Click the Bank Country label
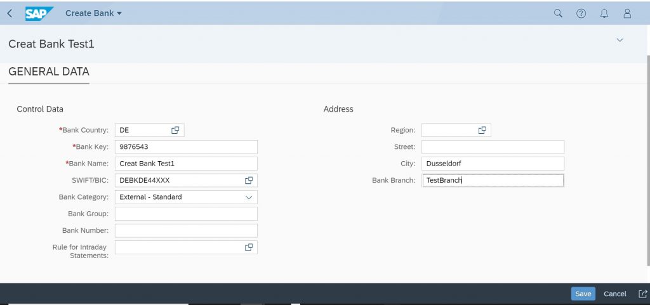Image resolution: width=650 pixels, height=305 pixels. (x=84, y=130)
